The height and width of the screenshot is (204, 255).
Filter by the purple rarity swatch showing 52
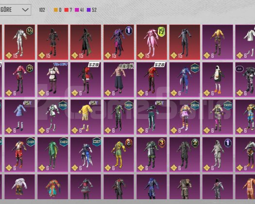click(88, 10)
